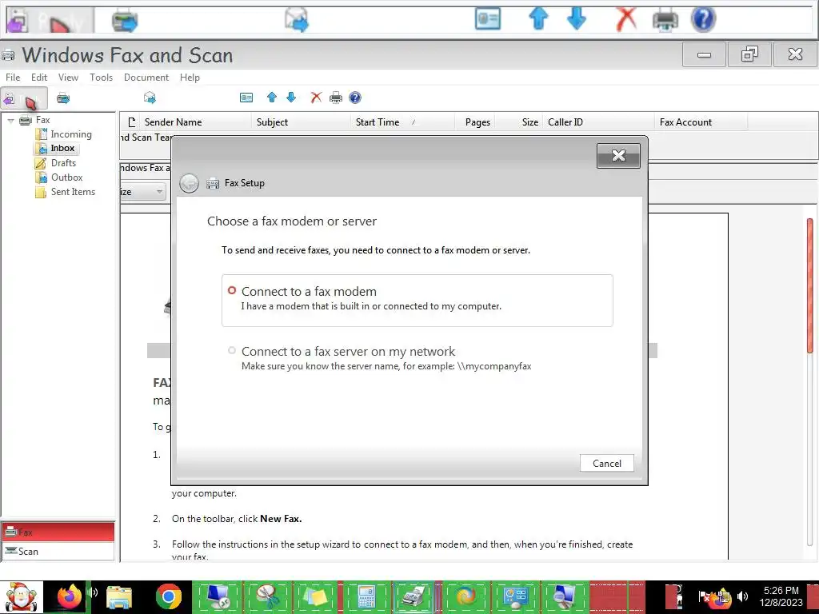Open the File menu
This screenshot has height=614, width=819.
pyautogui.click(x=13, y=78)
